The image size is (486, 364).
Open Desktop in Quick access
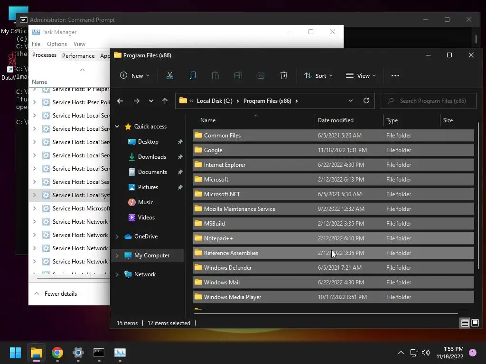(x=148, y=141)
